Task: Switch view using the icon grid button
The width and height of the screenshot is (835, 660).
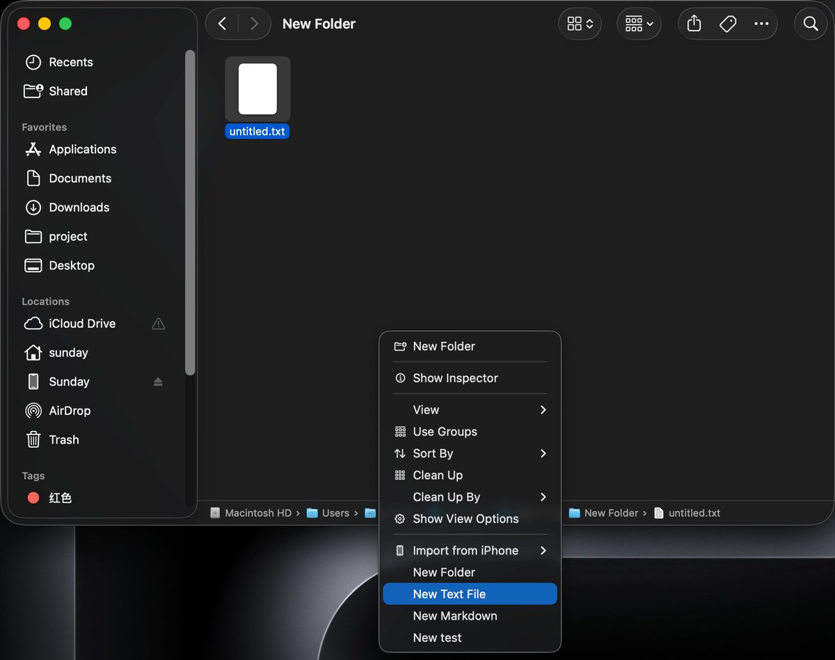Action: coord(580,24)
